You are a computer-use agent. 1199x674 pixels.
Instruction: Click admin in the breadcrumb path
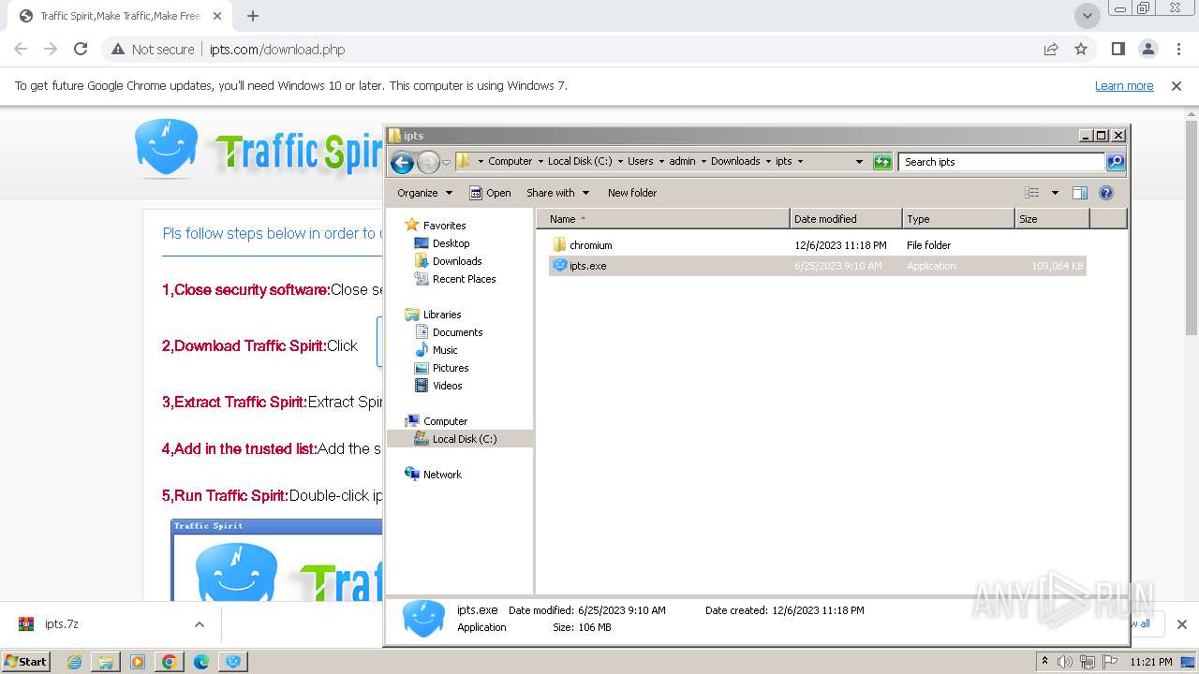[682, 161]
